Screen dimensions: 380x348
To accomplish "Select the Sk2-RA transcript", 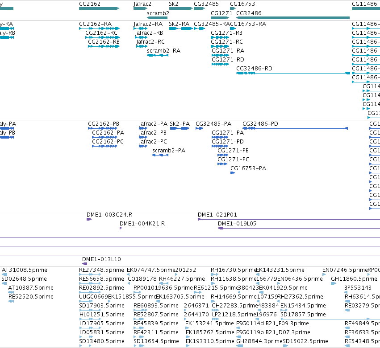I will pyautogui.click(x=181, y=29).
